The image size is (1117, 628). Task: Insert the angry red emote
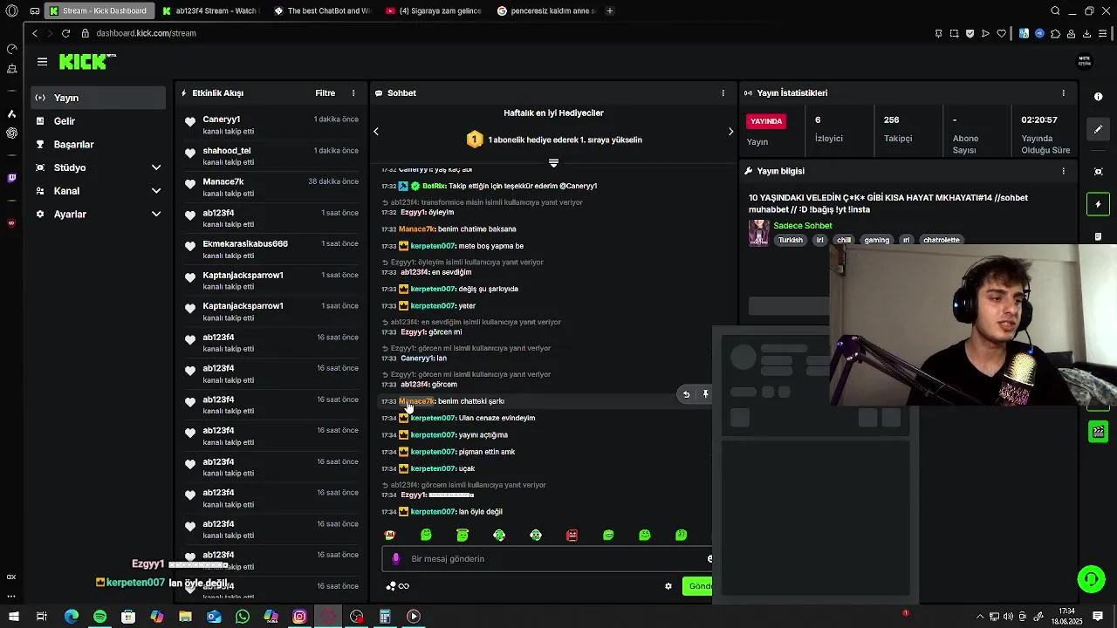coord(572,535)
